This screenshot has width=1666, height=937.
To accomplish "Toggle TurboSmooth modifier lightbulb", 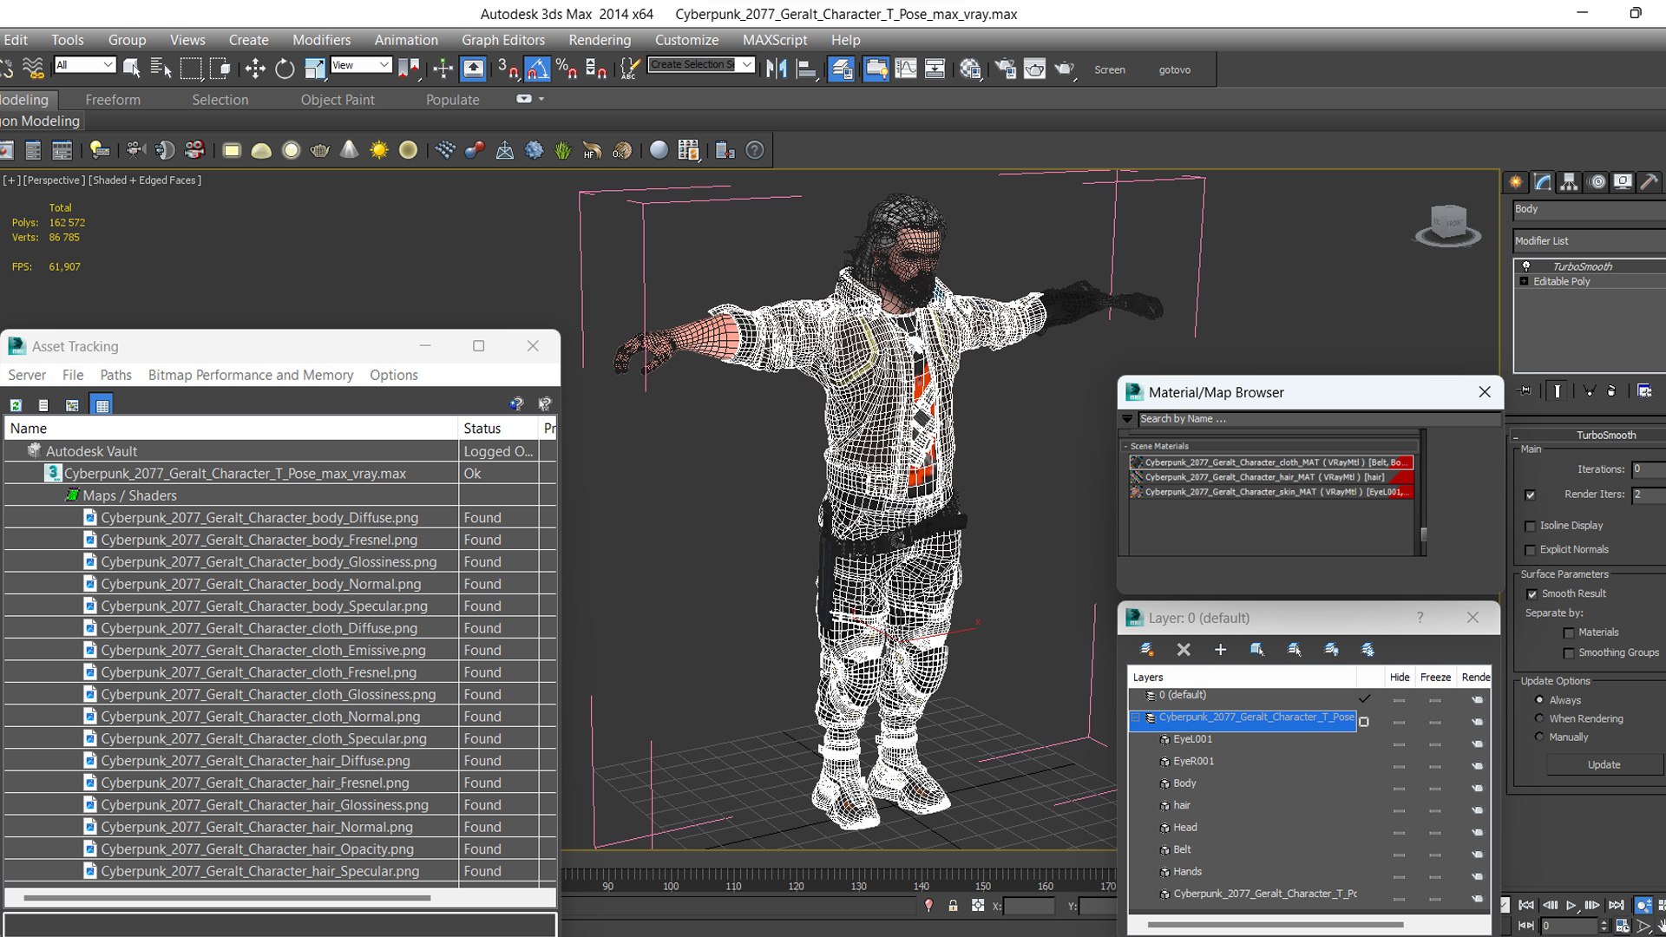I will click(1526, 266).
